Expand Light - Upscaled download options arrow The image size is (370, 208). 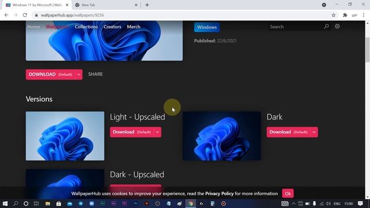click(157, 132)
